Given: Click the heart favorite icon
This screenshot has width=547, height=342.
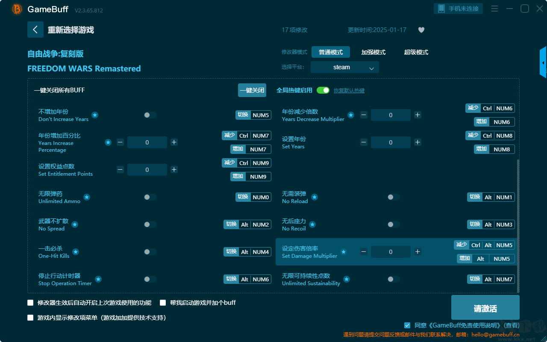Looking at the screenshot, I should tap(421, 30).
